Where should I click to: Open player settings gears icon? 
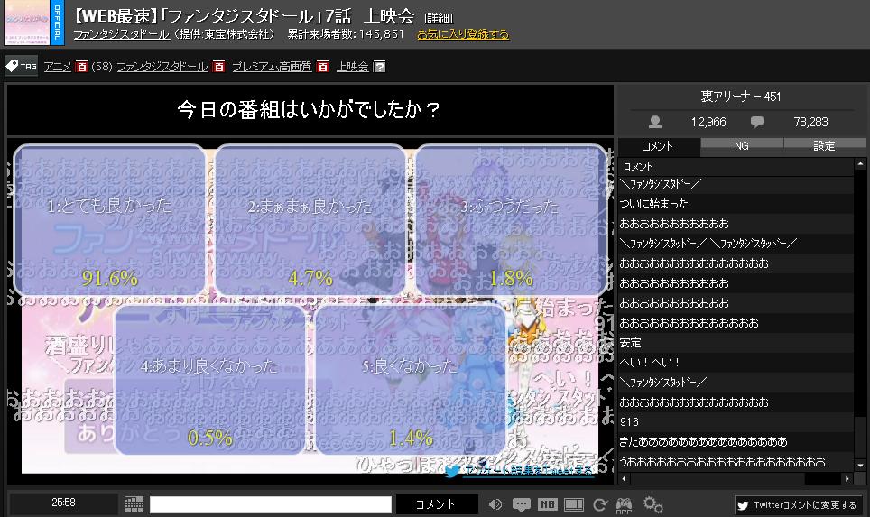(x=652, y=504)
